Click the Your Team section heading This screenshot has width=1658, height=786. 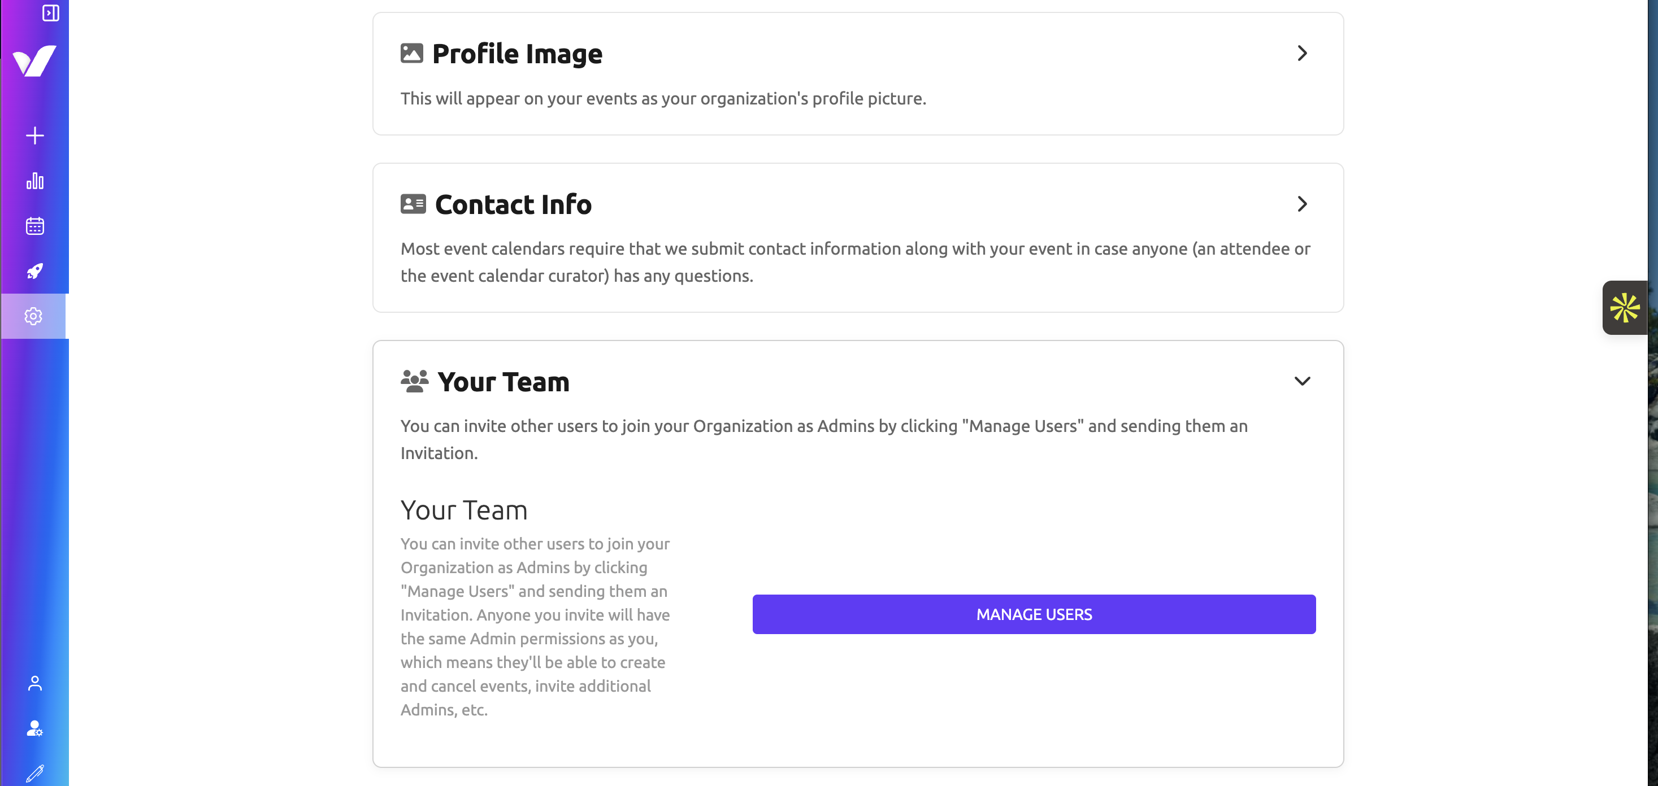[504, 382]
